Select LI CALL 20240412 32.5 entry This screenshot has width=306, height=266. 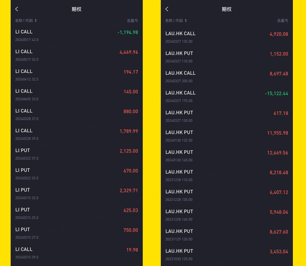[77, 75]
